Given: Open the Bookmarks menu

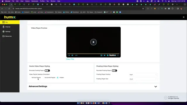Looking at the screenshot, I should (35, 1).
